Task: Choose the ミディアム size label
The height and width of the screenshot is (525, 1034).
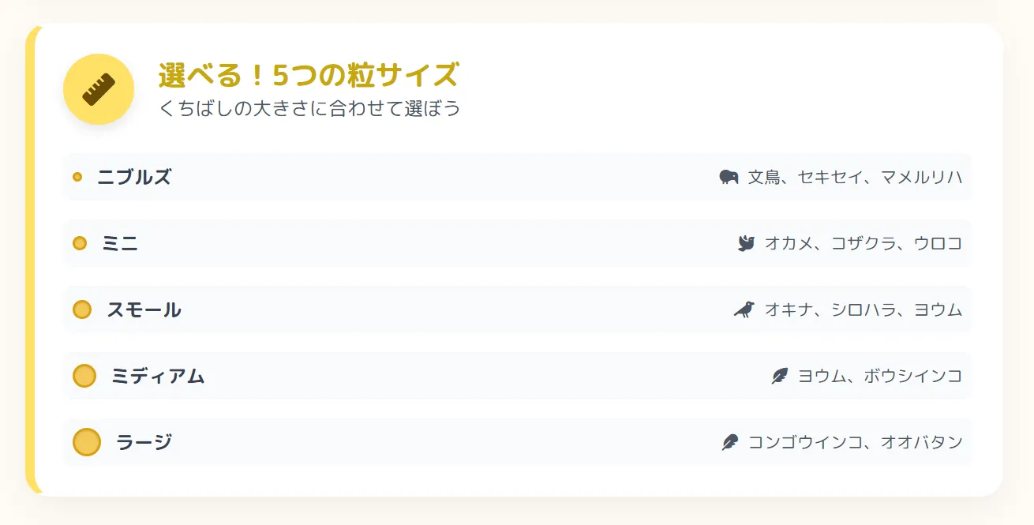Action: pos(158,376)
